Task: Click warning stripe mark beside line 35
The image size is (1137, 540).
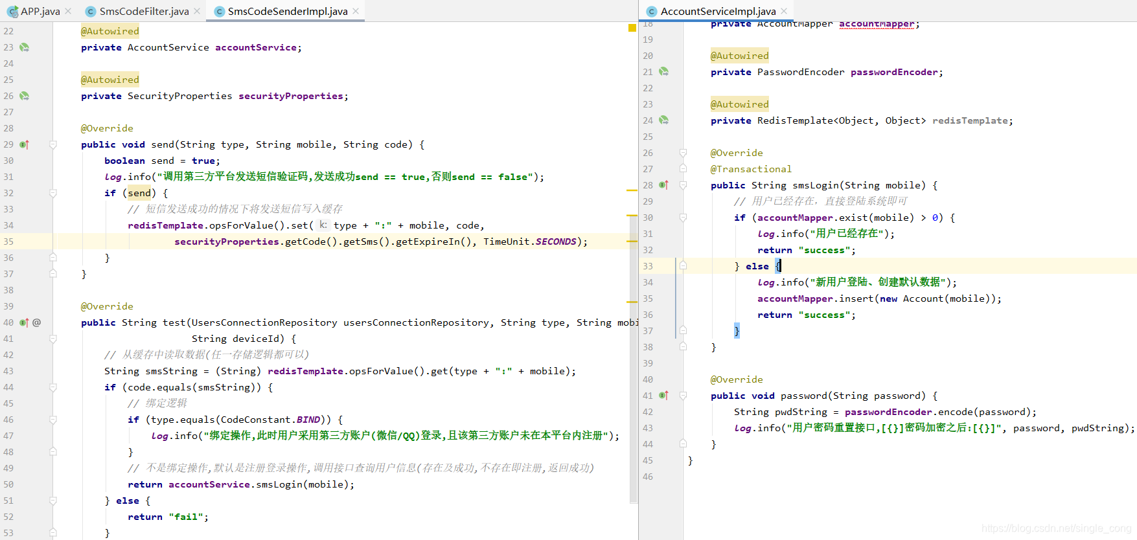Action: (632, 240)
